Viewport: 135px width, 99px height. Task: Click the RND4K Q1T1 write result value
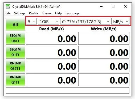coord(104,80)
